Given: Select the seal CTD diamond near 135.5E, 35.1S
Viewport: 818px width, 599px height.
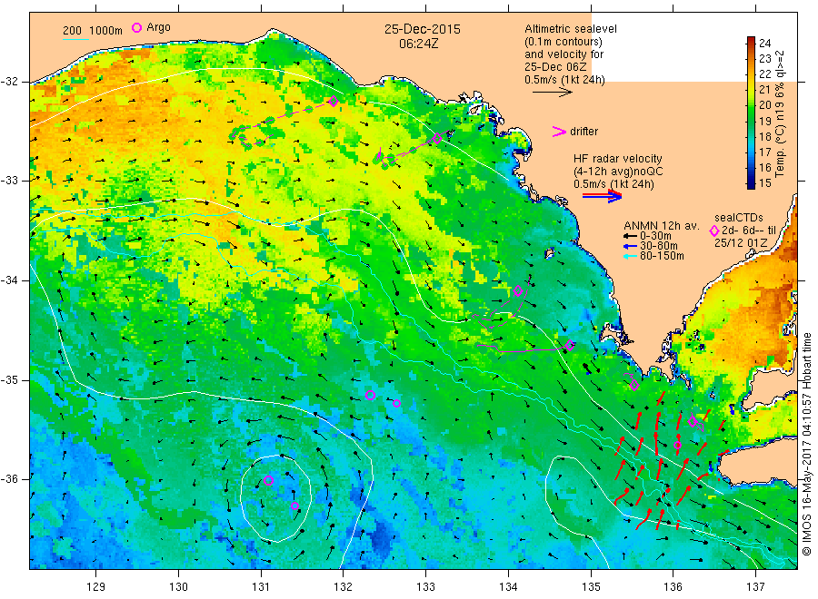Looking at the screenshot, I should point(634,386).
